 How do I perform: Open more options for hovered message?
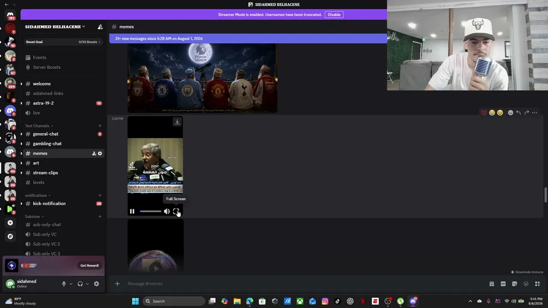pyautogui.click(x=535, y=113)
